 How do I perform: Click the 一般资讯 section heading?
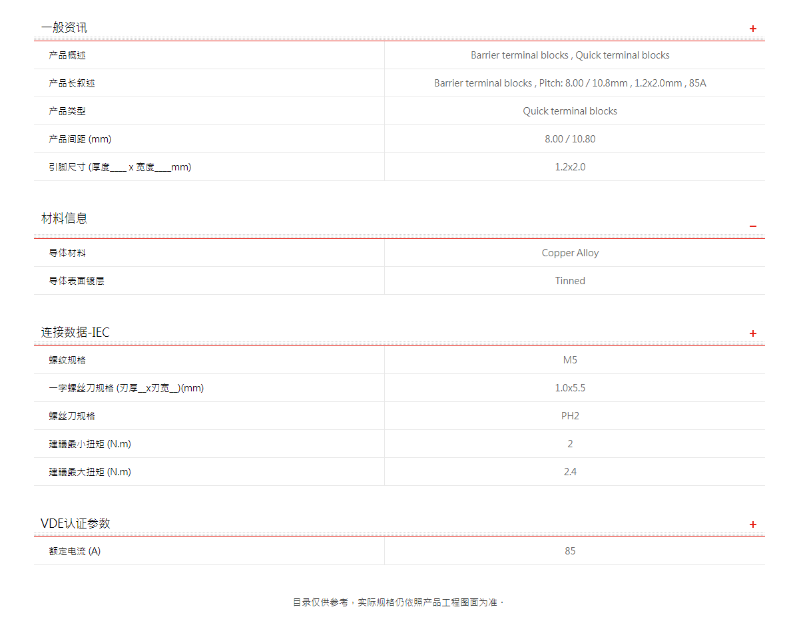(x=64, y=27)
